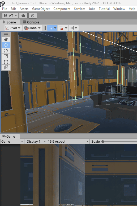Open the Edit menu
Viewport: 137px width, 206px height.
(x=13, y=9)
